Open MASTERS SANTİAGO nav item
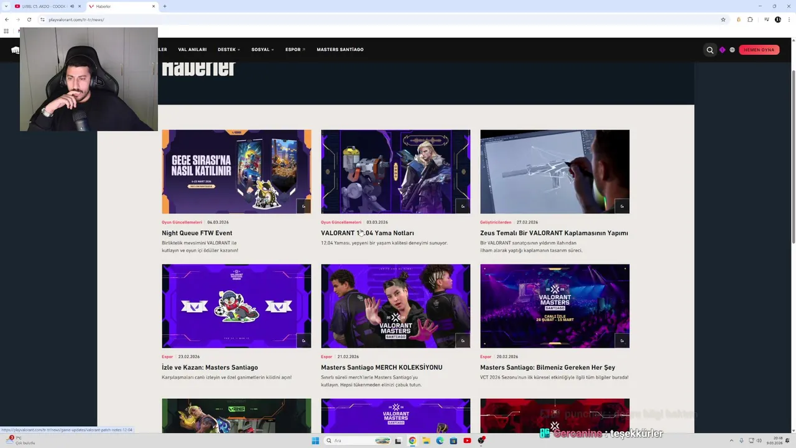 340,50
